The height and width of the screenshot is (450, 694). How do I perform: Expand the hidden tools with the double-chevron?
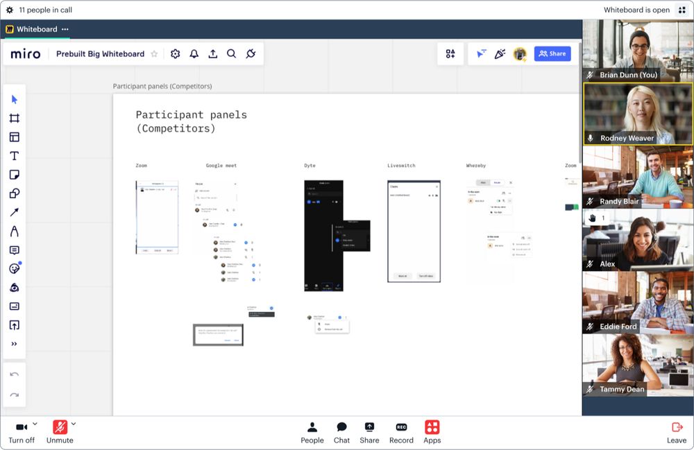click(14, 343)
